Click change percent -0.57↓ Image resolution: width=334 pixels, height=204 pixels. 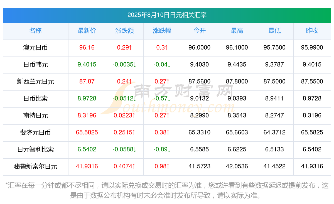tap(162, 99)
